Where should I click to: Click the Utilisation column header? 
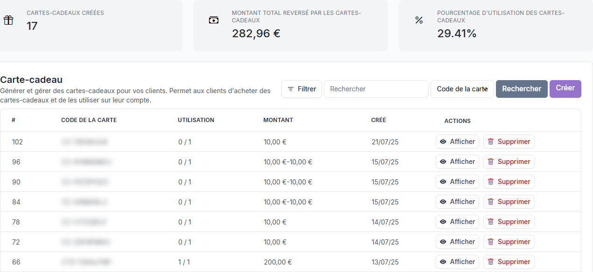pyautogui.click(x=196, y=120)
